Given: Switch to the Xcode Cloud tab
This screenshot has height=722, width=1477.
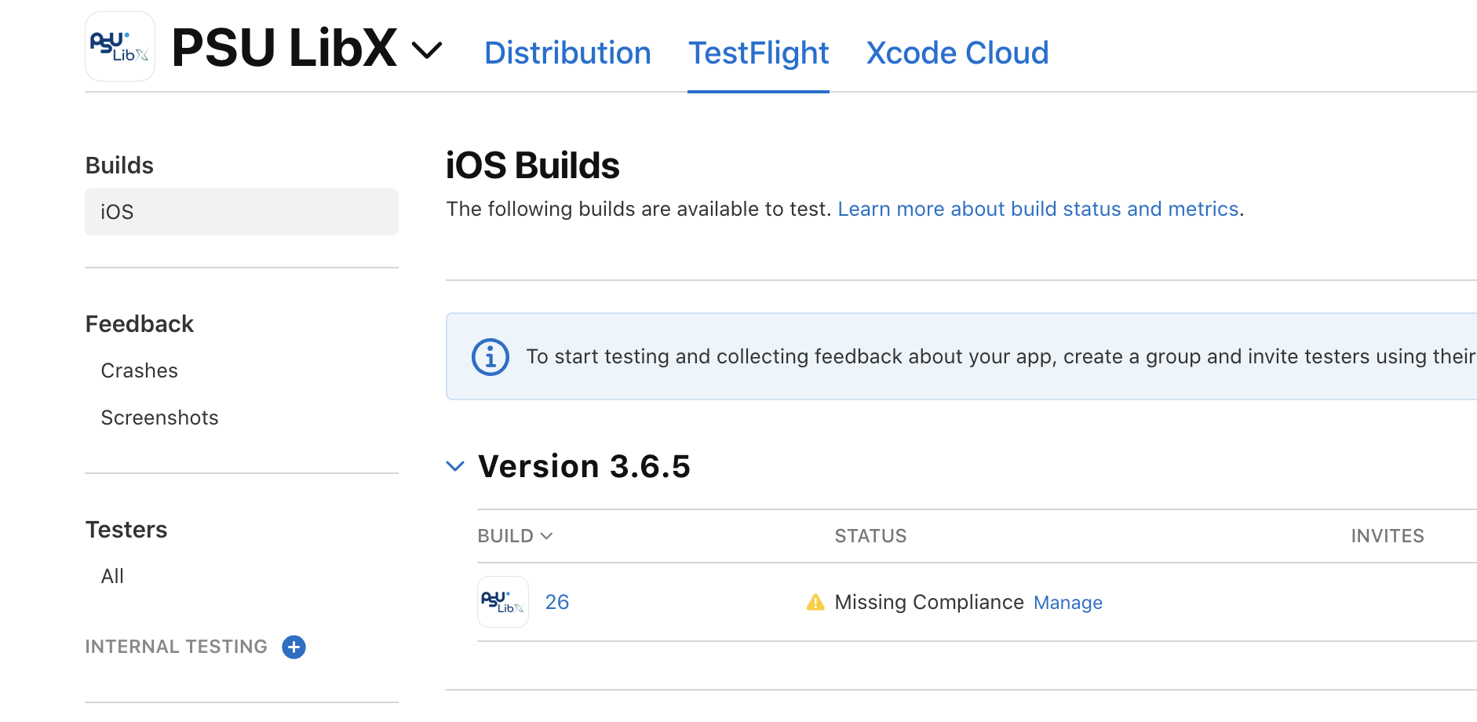Looking at the screenshot, I should 957,52.
